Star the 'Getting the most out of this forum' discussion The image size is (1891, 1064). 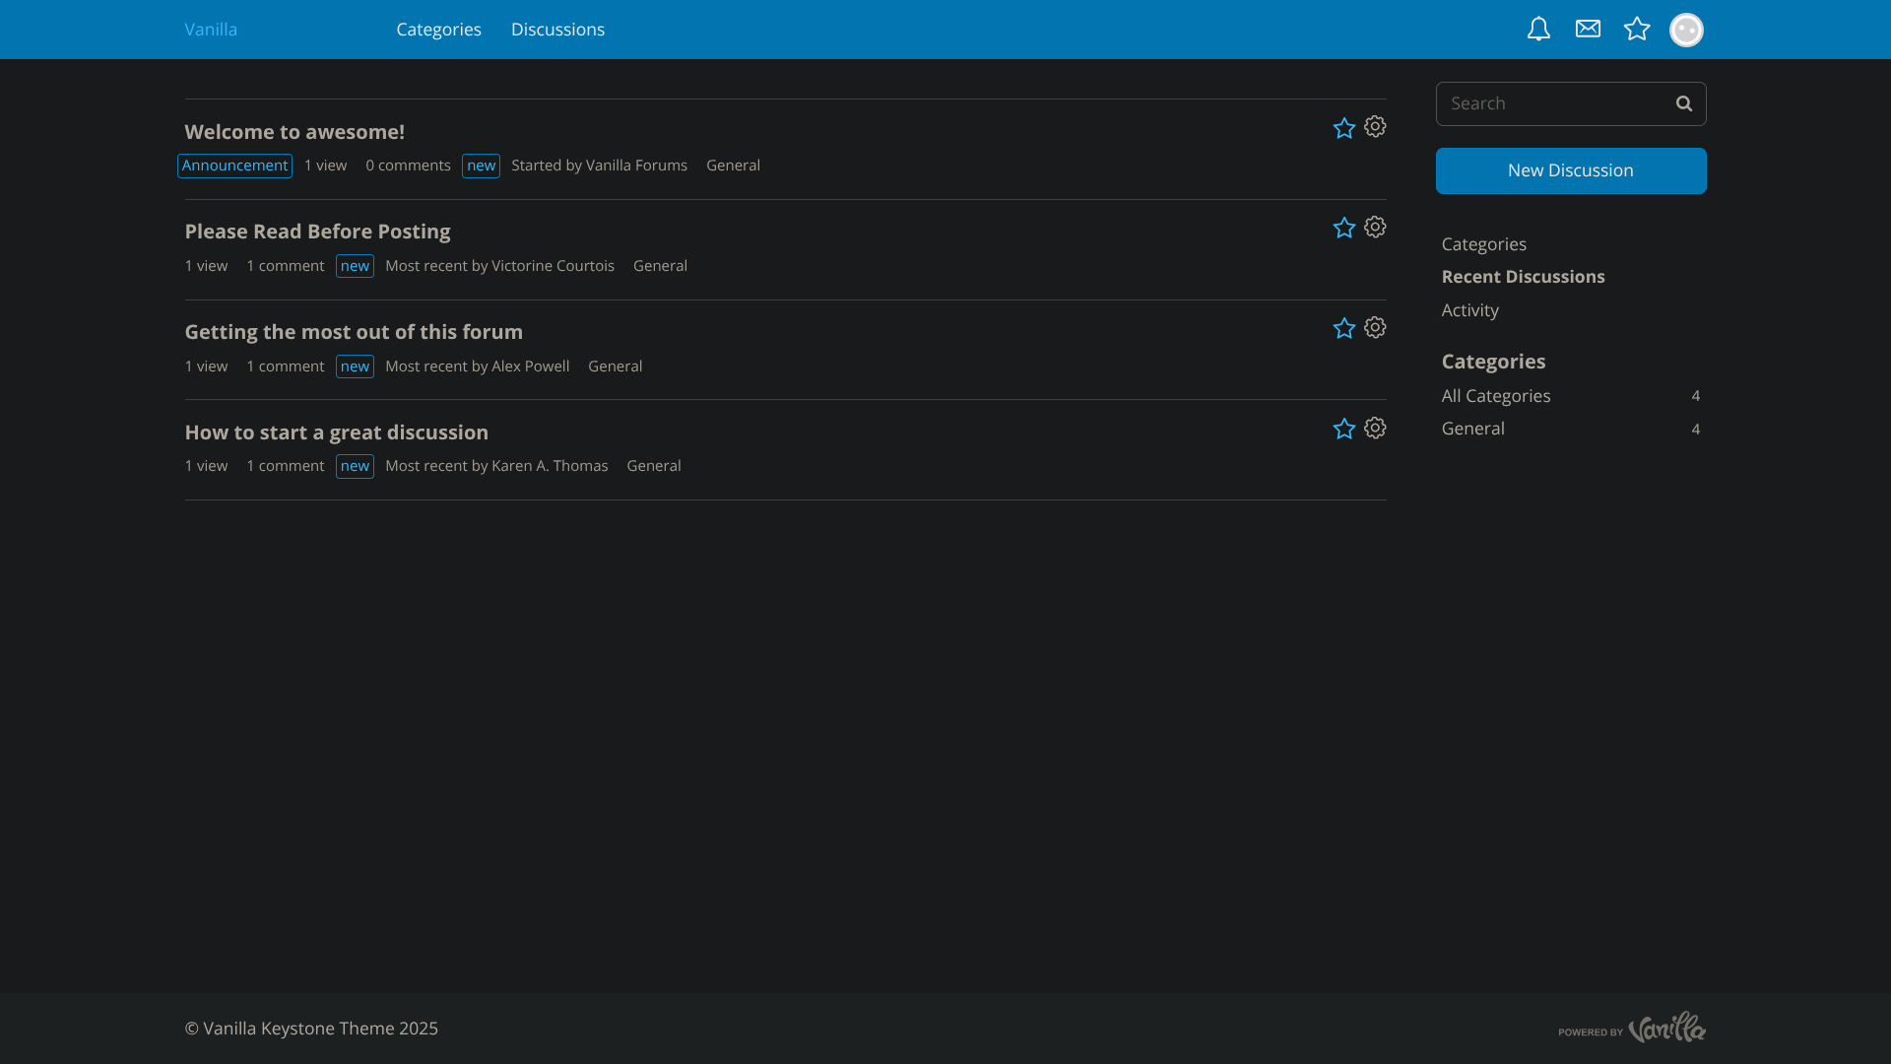point(1343,328)
